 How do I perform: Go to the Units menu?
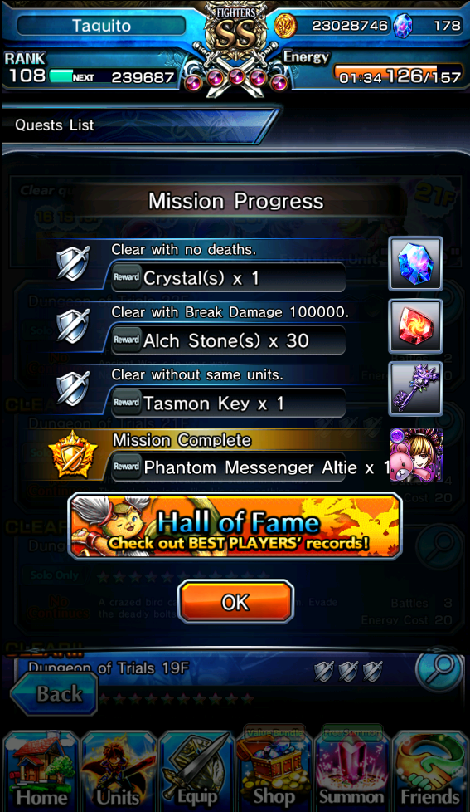click(119, 771)
